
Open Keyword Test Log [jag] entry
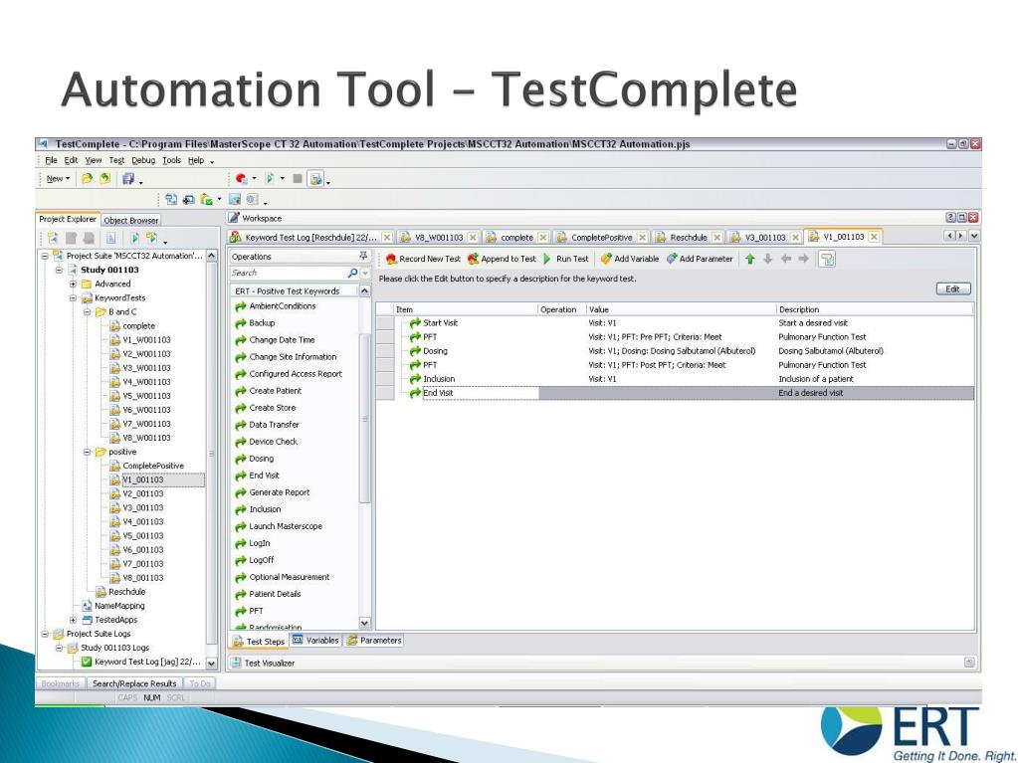(141, 662)
